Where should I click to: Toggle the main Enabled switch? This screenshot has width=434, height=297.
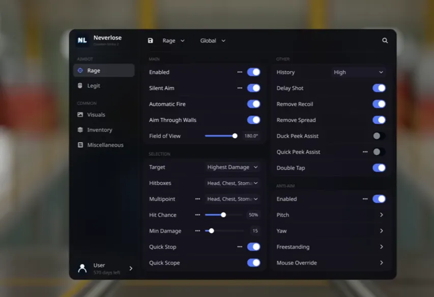253,72
